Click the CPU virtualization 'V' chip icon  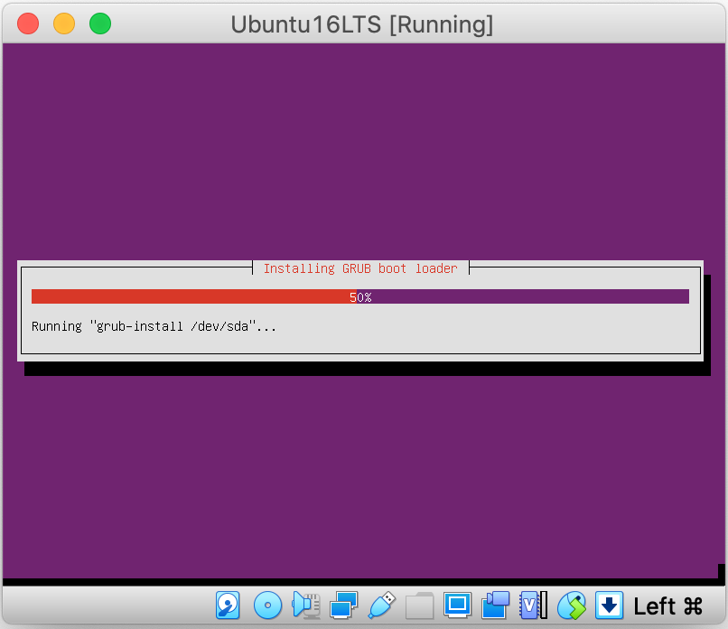click(x=533, y=605)
